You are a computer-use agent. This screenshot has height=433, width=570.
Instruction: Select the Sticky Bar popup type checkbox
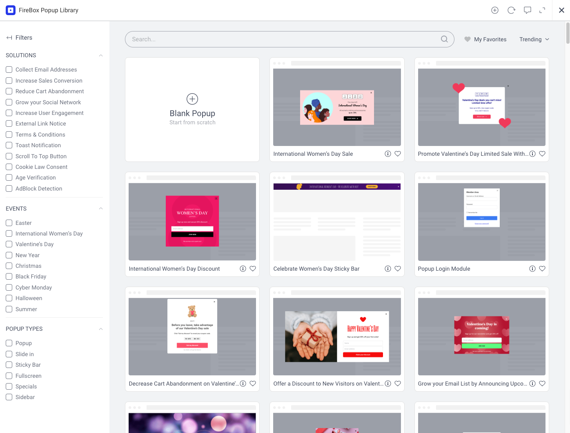point(9,365)
